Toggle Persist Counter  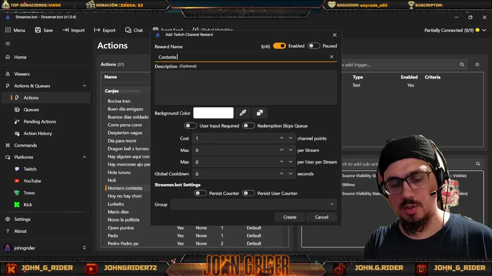pos(200,193)
